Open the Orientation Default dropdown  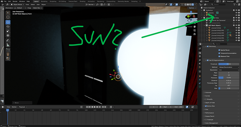pos(20,8)
